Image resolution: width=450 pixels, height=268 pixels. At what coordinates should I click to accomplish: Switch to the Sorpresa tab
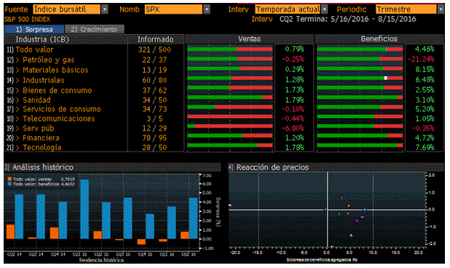click(34, 29)
